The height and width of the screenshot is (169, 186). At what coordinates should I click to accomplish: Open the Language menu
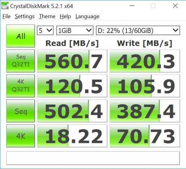click(87, 16)
